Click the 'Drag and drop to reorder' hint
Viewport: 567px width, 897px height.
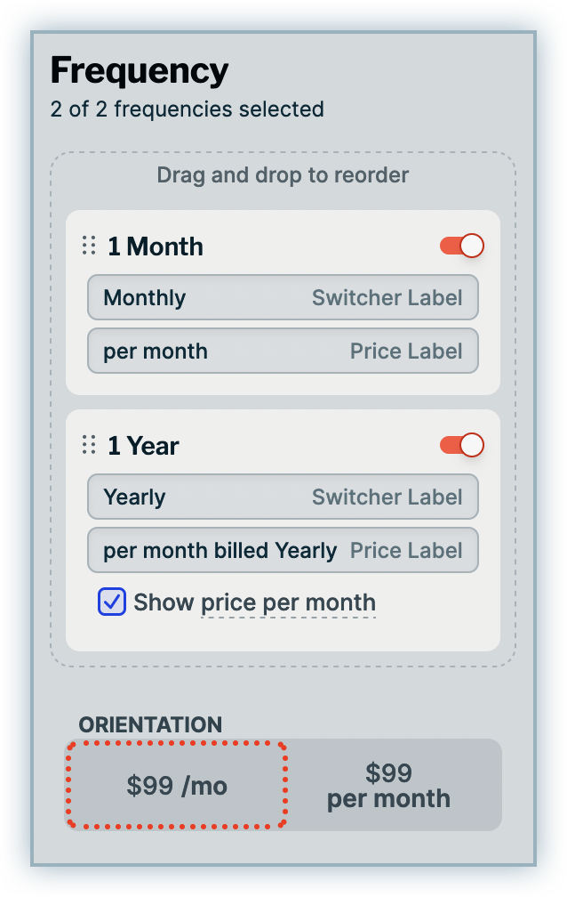pyautogui.click(x=283, y=174)
